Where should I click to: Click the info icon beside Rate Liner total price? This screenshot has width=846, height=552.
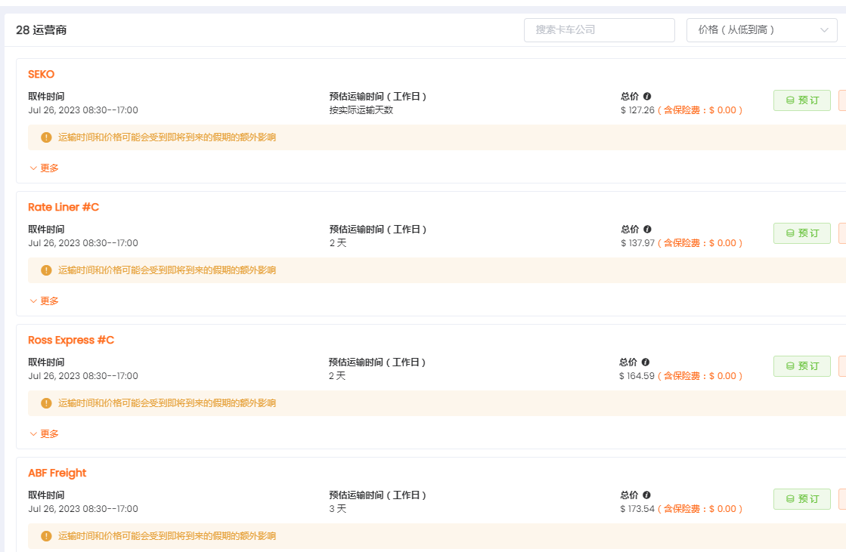(647, 230)
